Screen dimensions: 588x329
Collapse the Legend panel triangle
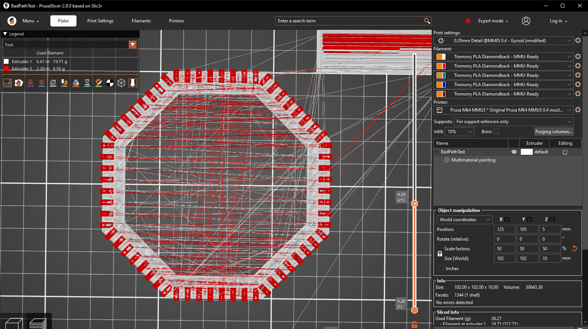point(5,34)
